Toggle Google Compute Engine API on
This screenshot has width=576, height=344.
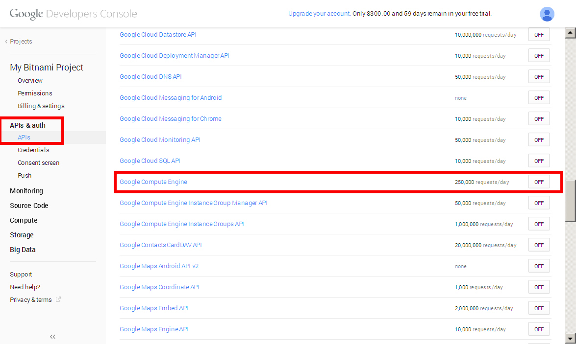tap(539, 182)
